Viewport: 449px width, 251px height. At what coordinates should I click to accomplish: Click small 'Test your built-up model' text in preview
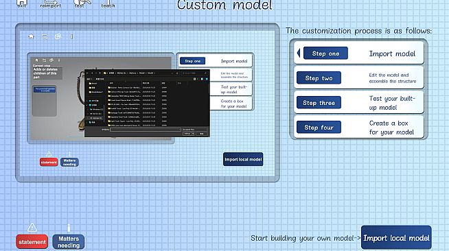[x=233, y=89]
